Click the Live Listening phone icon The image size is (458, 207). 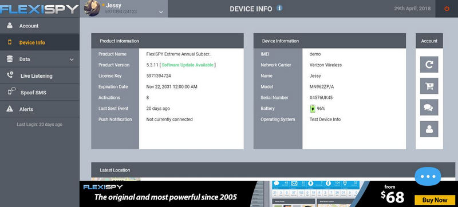coord(10,75)
